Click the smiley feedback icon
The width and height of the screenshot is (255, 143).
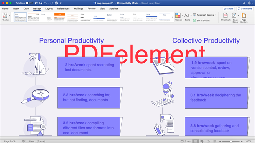pyautogui.click(x=250, y=3)
